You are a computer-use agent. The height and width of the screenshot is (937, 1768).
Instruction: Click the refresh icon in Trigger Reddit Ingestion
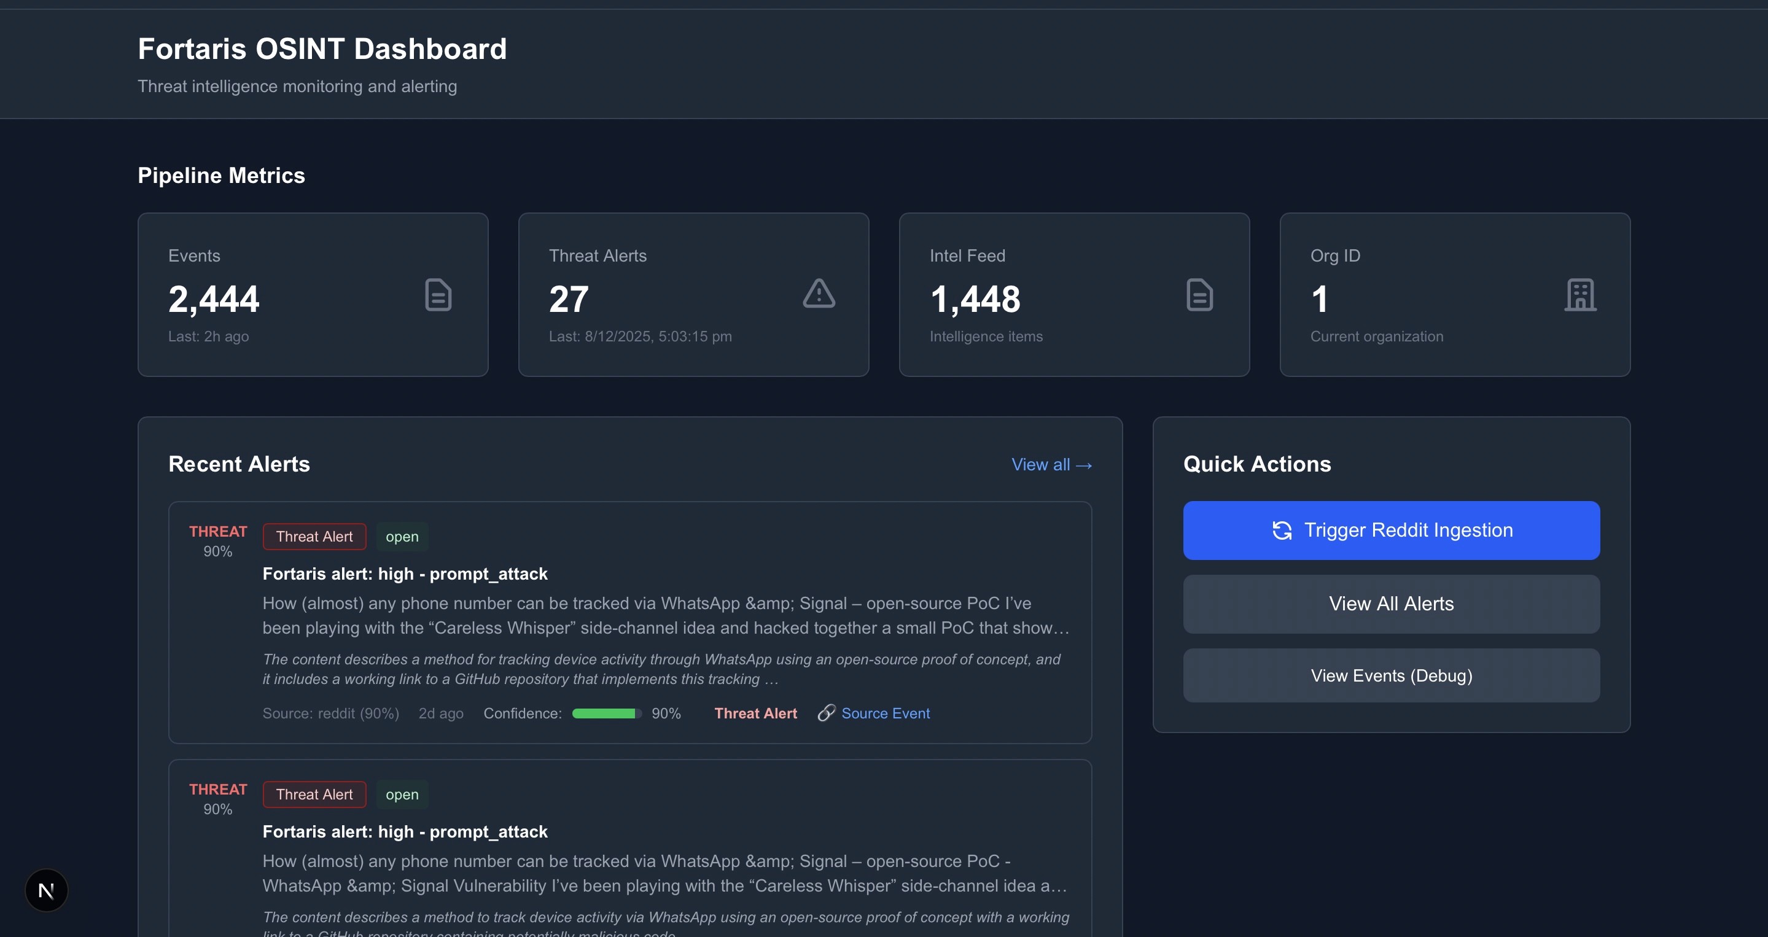(1282, 531)
